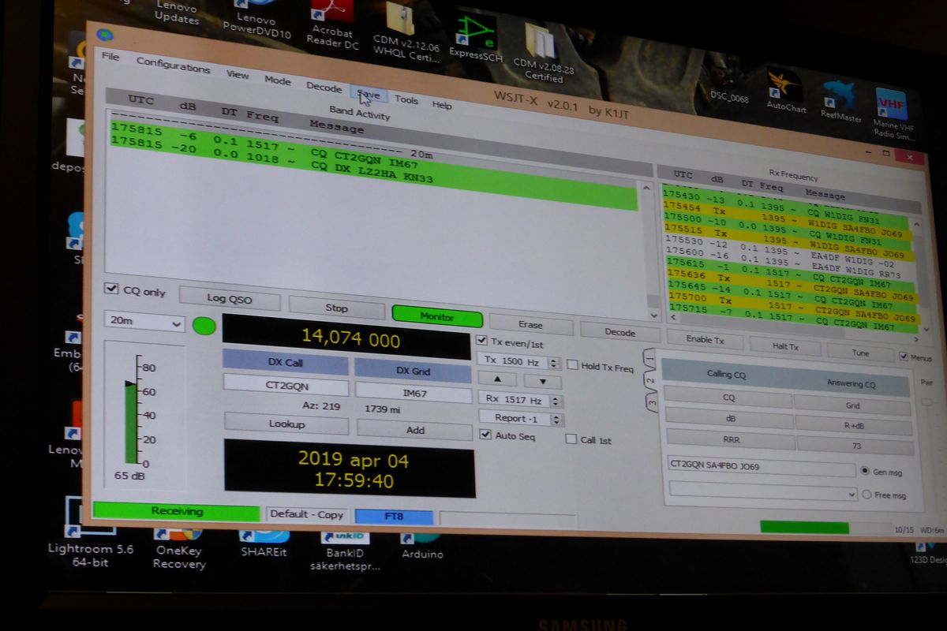
Task: Click the generated message field CT2GQN SA4FBO JO69
Action: (761, 466)
